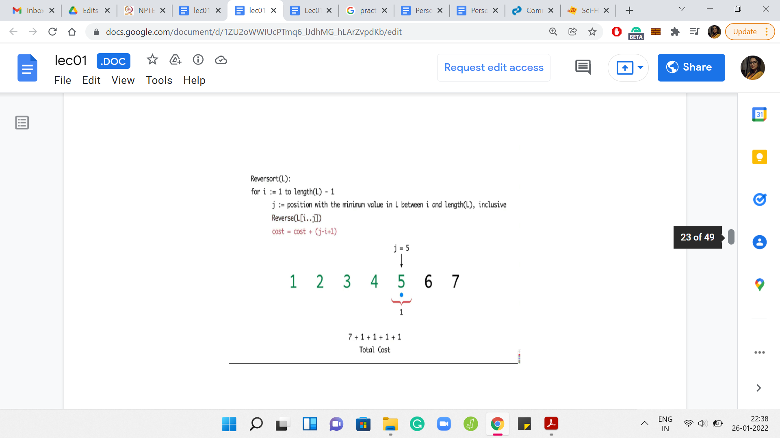The width and height of the screenshot is (780, 438).
Task: Open the View menu
Action: [x=123, y=80]
